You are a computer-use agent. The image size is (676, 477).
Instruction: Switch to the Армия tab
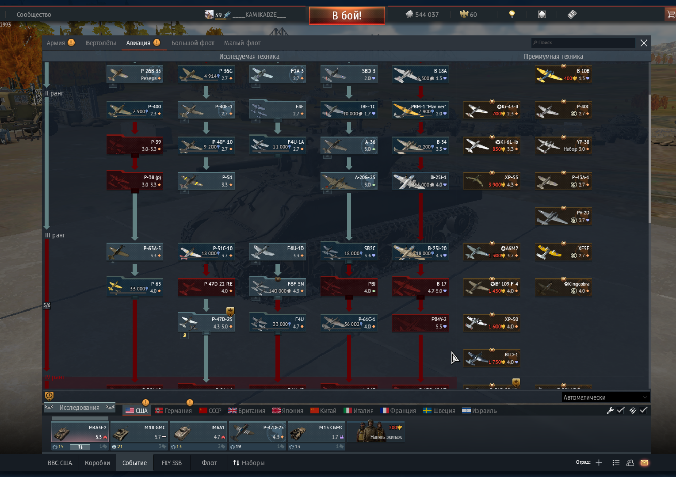coord(56,43)
